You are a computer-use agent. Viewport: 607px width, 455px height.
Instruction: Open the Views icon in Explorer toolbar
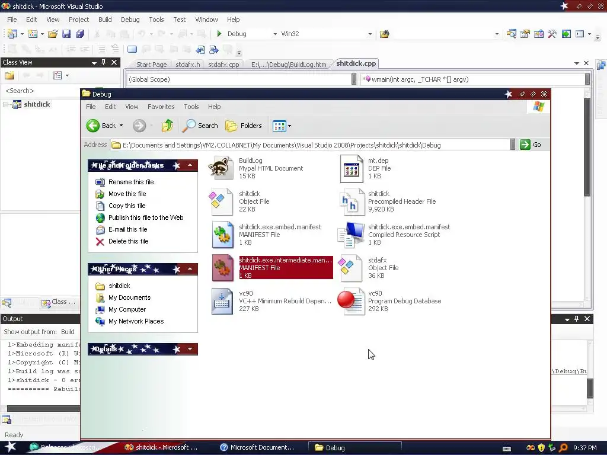[x=279, y=126]
